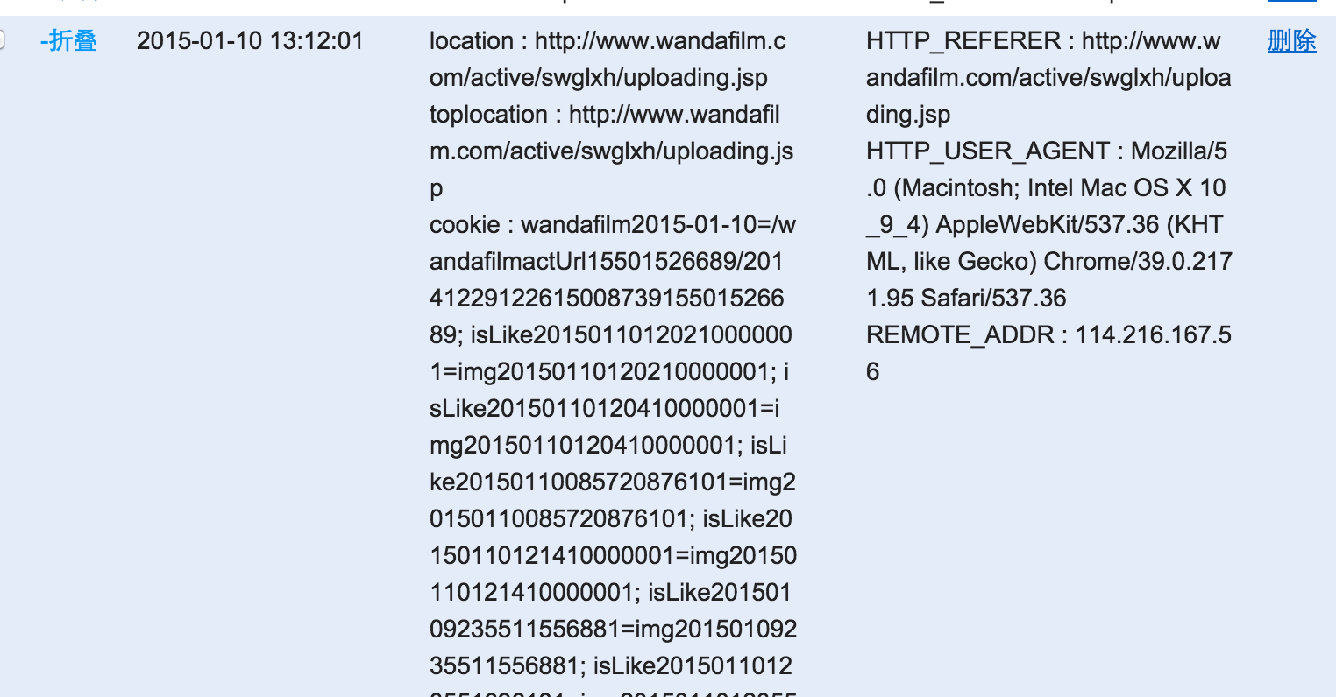
Task: Select the timestamp 2015-01-10 13:12:01
Action: tap(250, 40)
